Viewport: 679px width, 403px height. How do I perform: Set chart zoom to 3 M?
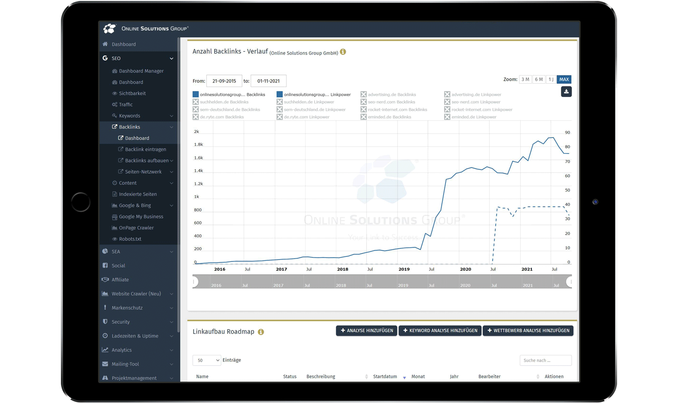tap(525, 79)
